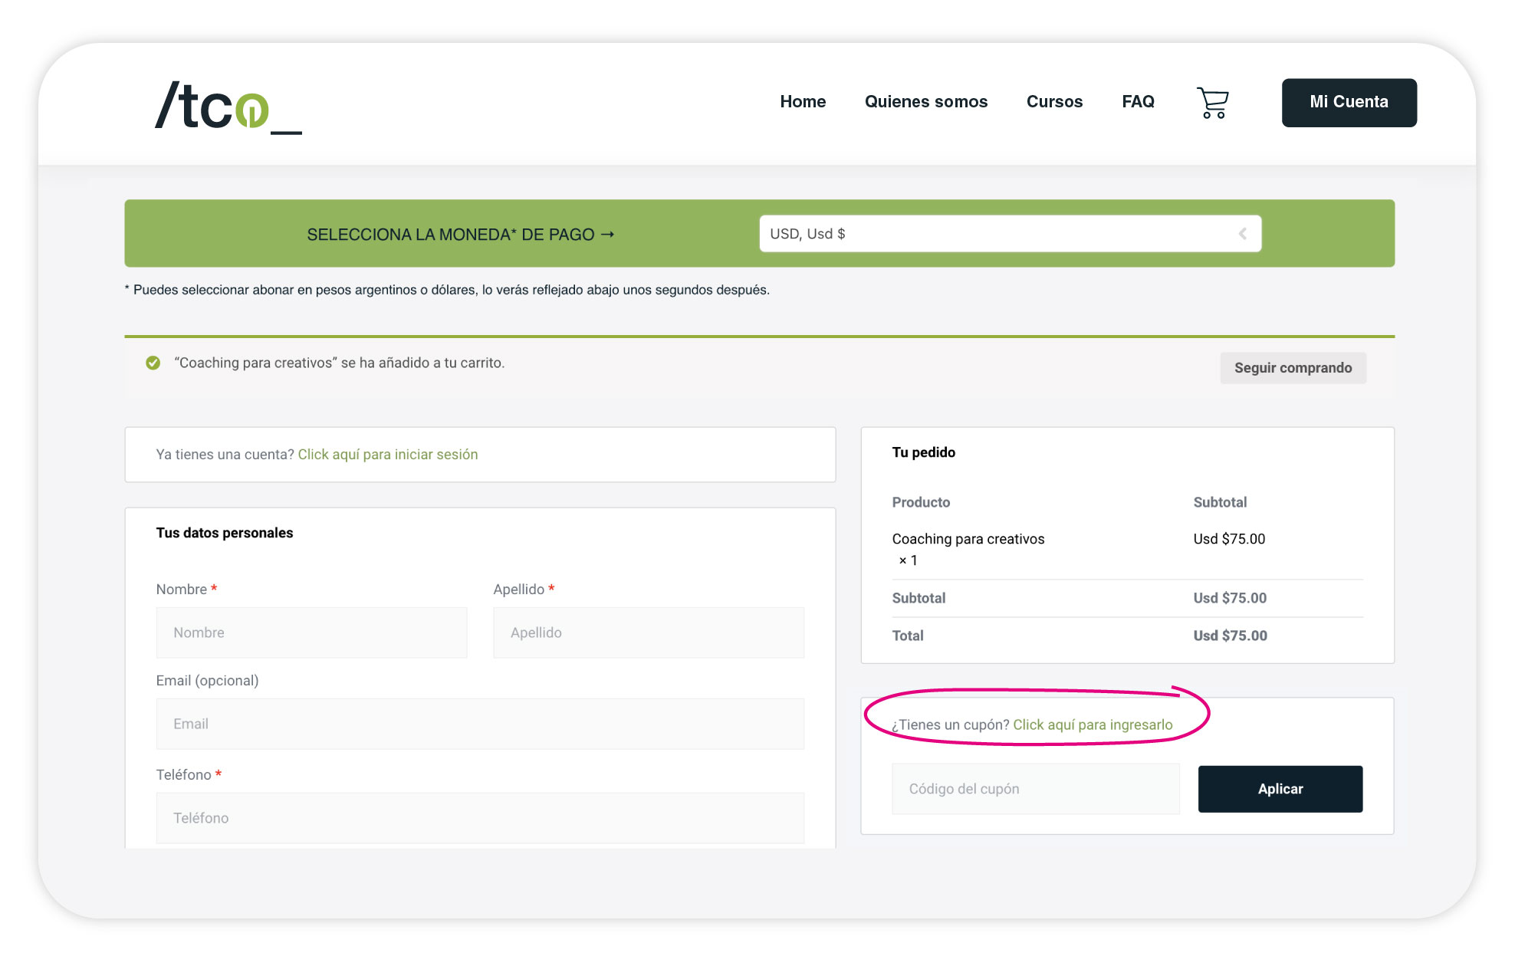Open the shopping cart icon
Image resolution: width=1515 pixels, height=966 pixels.
[1212, 103]
